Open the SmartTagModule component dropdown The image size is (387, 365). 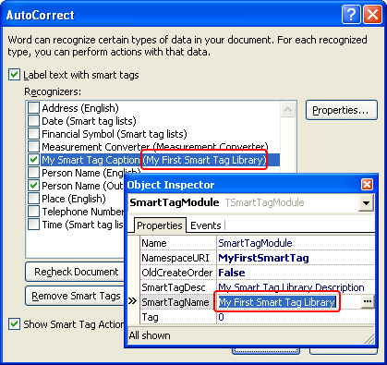[367, 202]
